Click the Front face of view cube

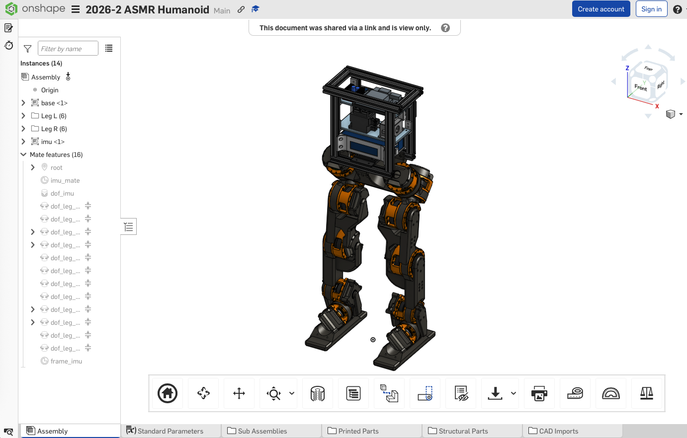pyautogui.click(x=641, y=87)
